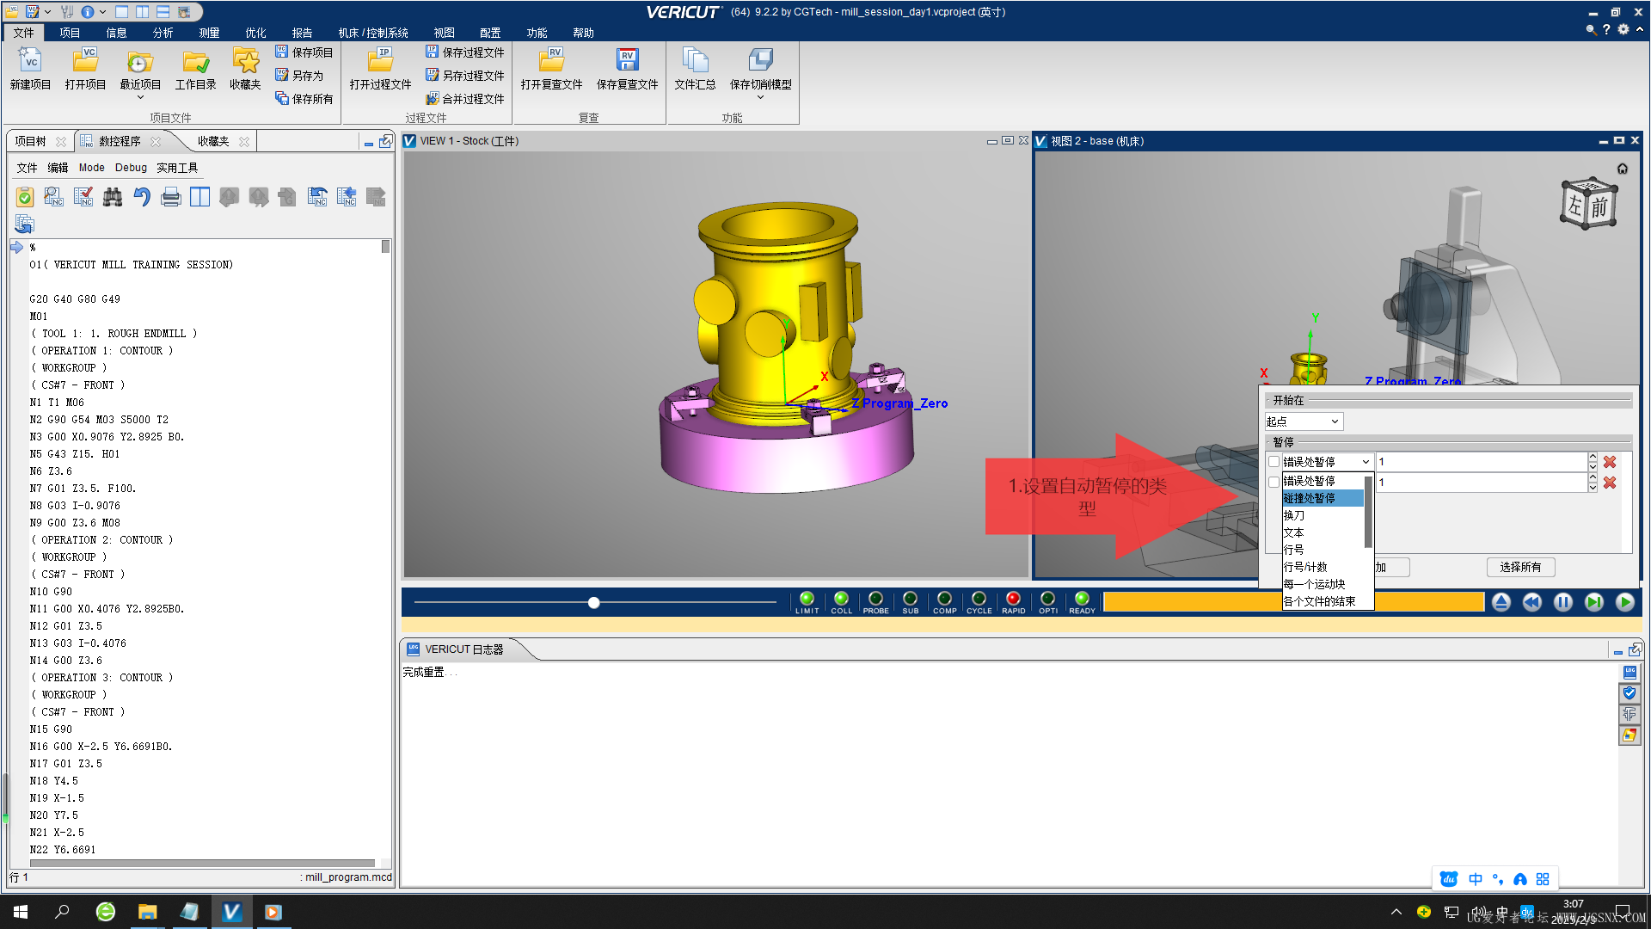Screen dimensions: 1651x929
Task: Click the binoculars search icon in NC program toolbar
Action: pos(113,197)
